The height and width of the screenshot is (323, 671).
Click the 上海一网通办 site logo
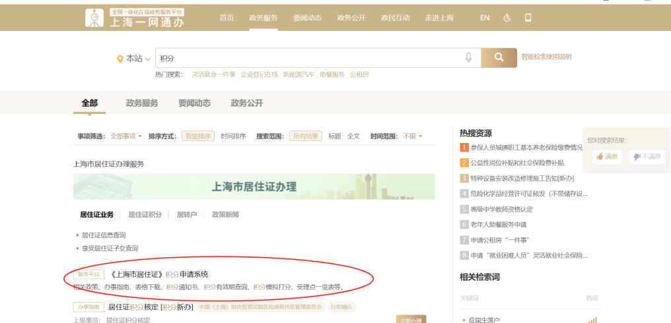coord(135,18)
